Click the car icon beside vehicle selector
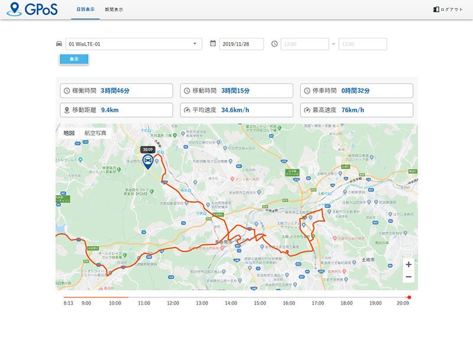473x337 pixels. [x=59, y=44]
